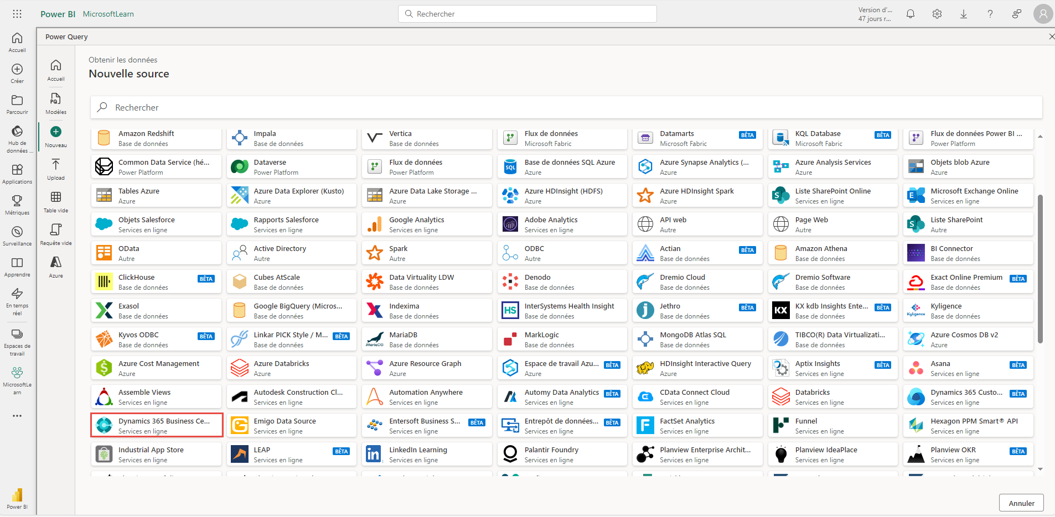Choose the KQL Database connector

point(833,138)
